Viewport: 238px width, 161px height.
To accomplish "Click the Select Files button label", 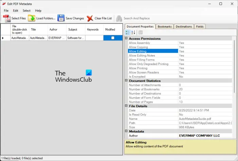I will [19, 18].
